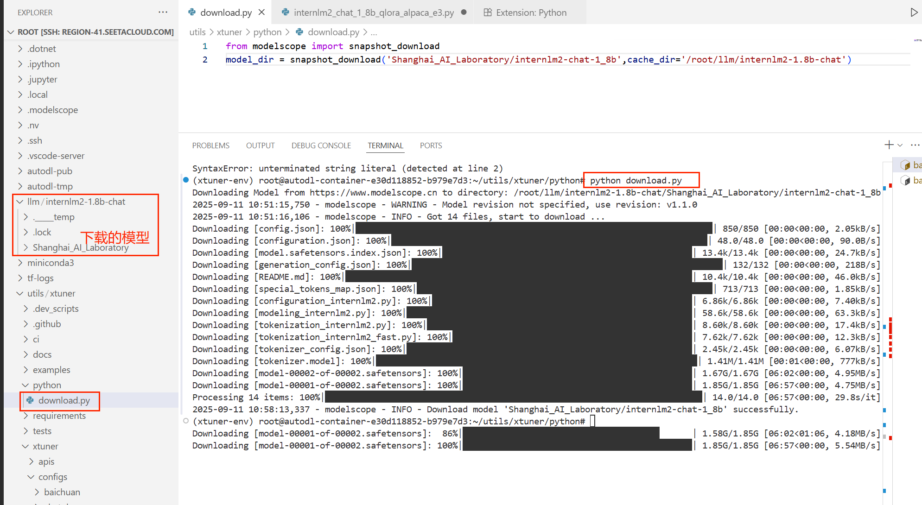Click extension icon on Extension: Python tab
Image resolution: width=922 pixels, height=505 pixels.
(x=488, y=13)
